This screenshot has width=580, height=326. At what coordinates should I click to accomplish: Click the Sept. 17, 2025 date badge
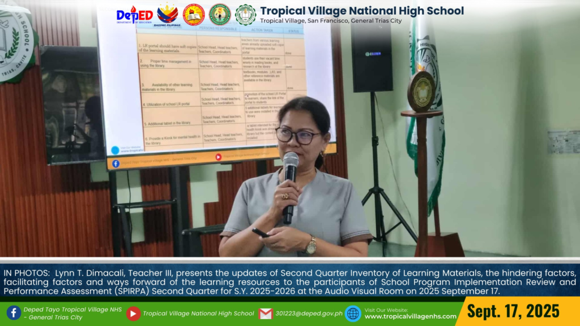tap(514, 311)
